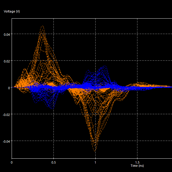
Task: Click the 0.5 time tick label
Action: [x=53, y=162]
